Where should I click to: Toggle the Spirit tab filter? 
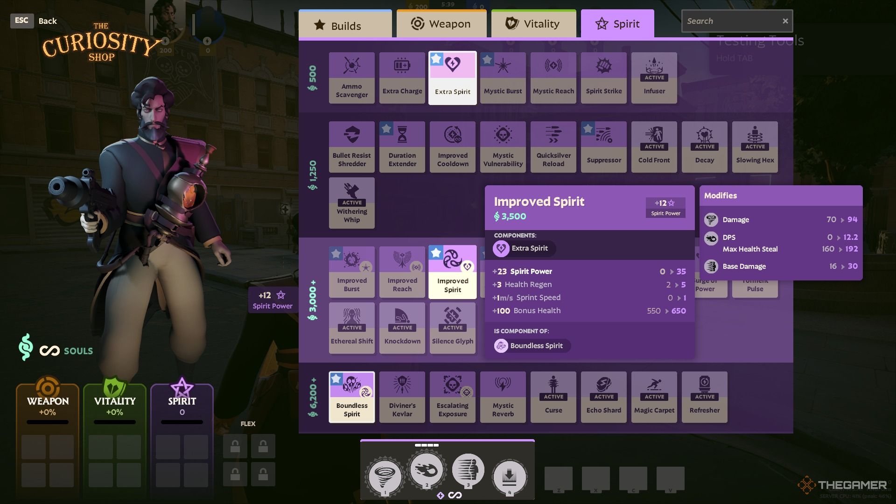[x=617, y=24]
